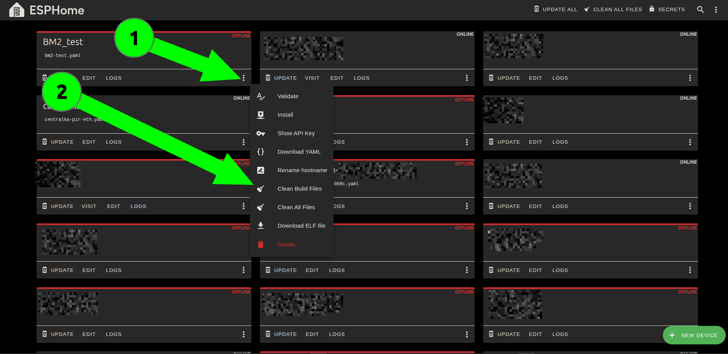Image resolution: width=728 pixels, height=354 pixels.
Task: Click the braces icon for Download YAML
Action: 261,152
